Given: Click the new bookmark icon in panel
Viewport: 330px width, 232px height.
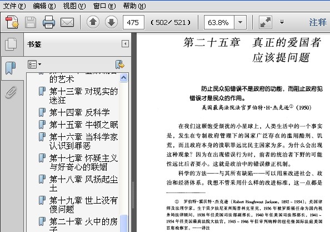Looking at the screenshot, I should tap(120, 65).
